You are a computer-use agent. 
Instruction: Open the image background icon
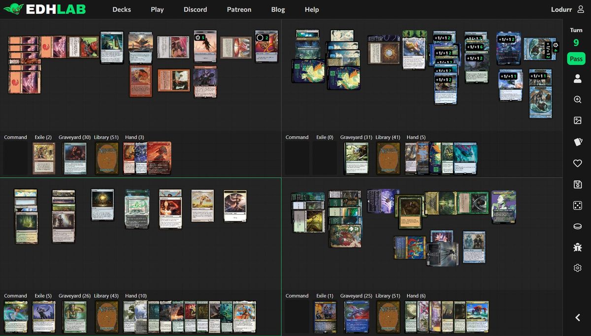click(578, 121)
